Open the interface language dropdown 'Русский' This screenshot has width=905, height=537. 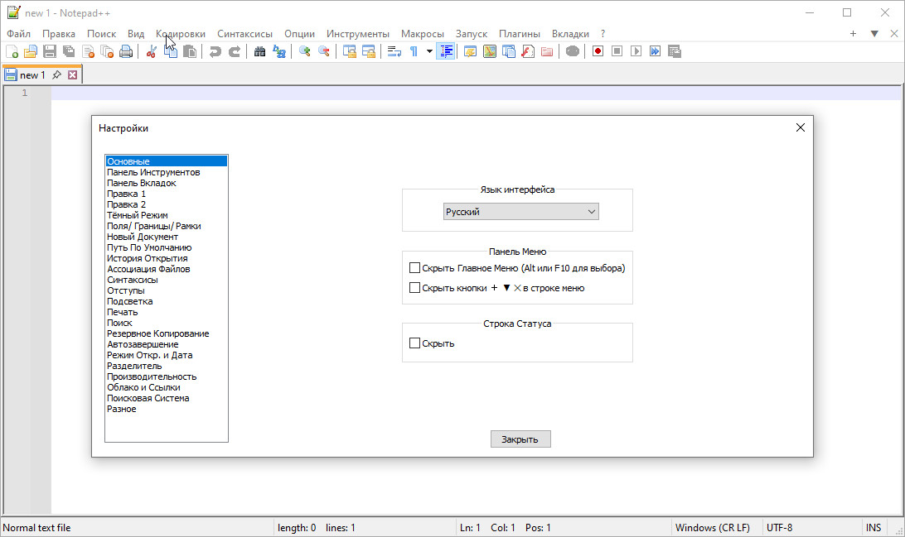point(520,212)
